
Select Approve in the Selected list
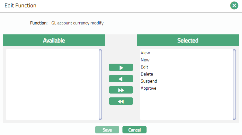(148, 88)
